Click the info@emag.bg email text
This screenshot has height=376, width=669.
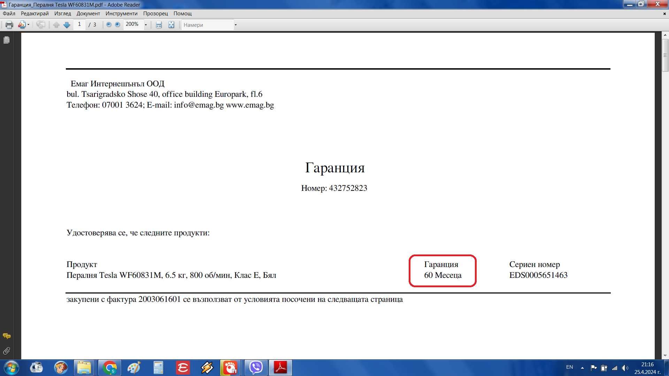coord(199,105)
